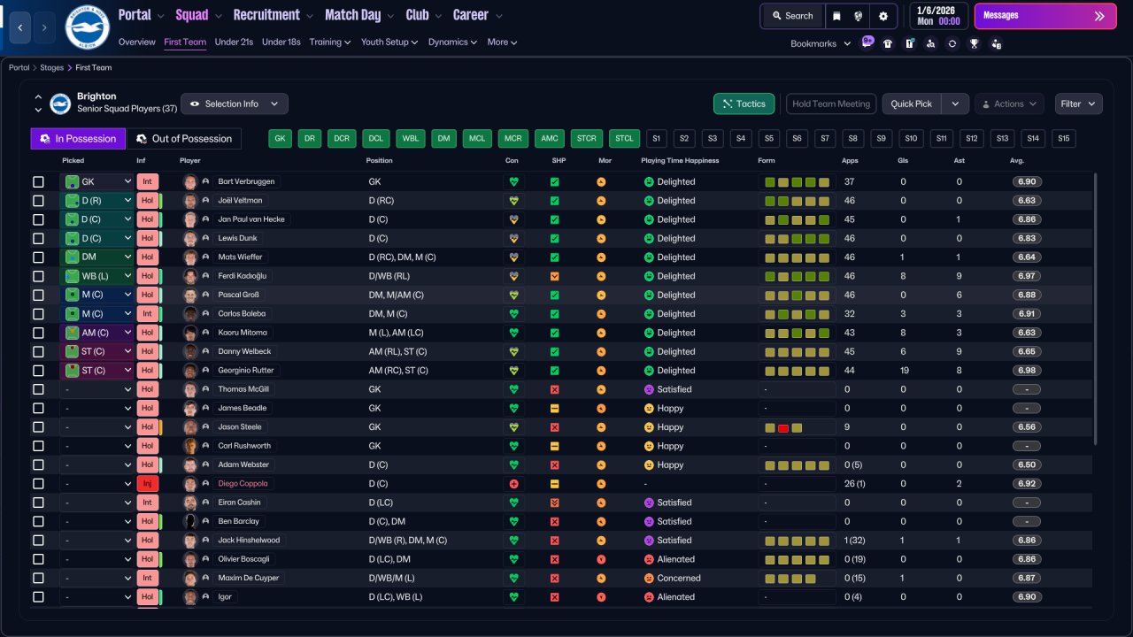Select the checkbox next to Lewis Dunk

click(38, 238)
